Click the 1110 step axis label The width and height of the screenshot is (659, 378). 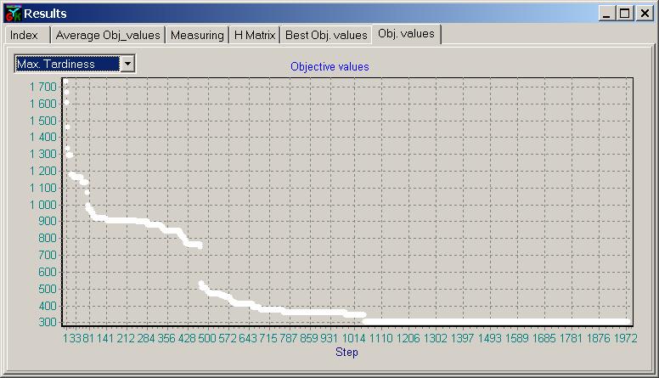(380, 338)
